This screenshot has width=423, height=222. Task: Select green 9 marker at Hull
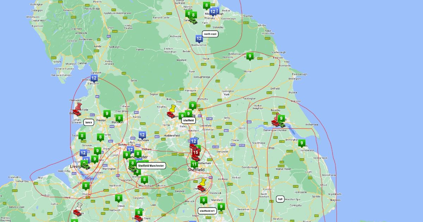281,118
